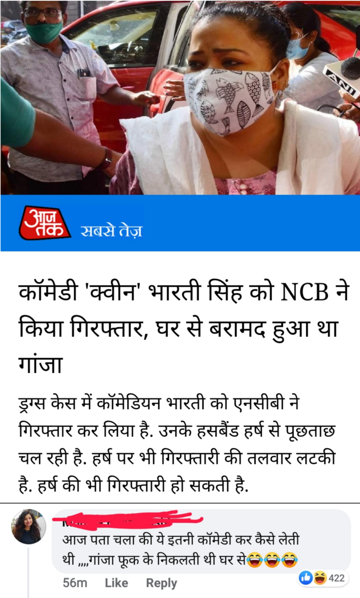Image resolution: width=360 pixels, height=598 pixels.
Task: Select the Hindi comment text
Action: (x=181, y=550)
